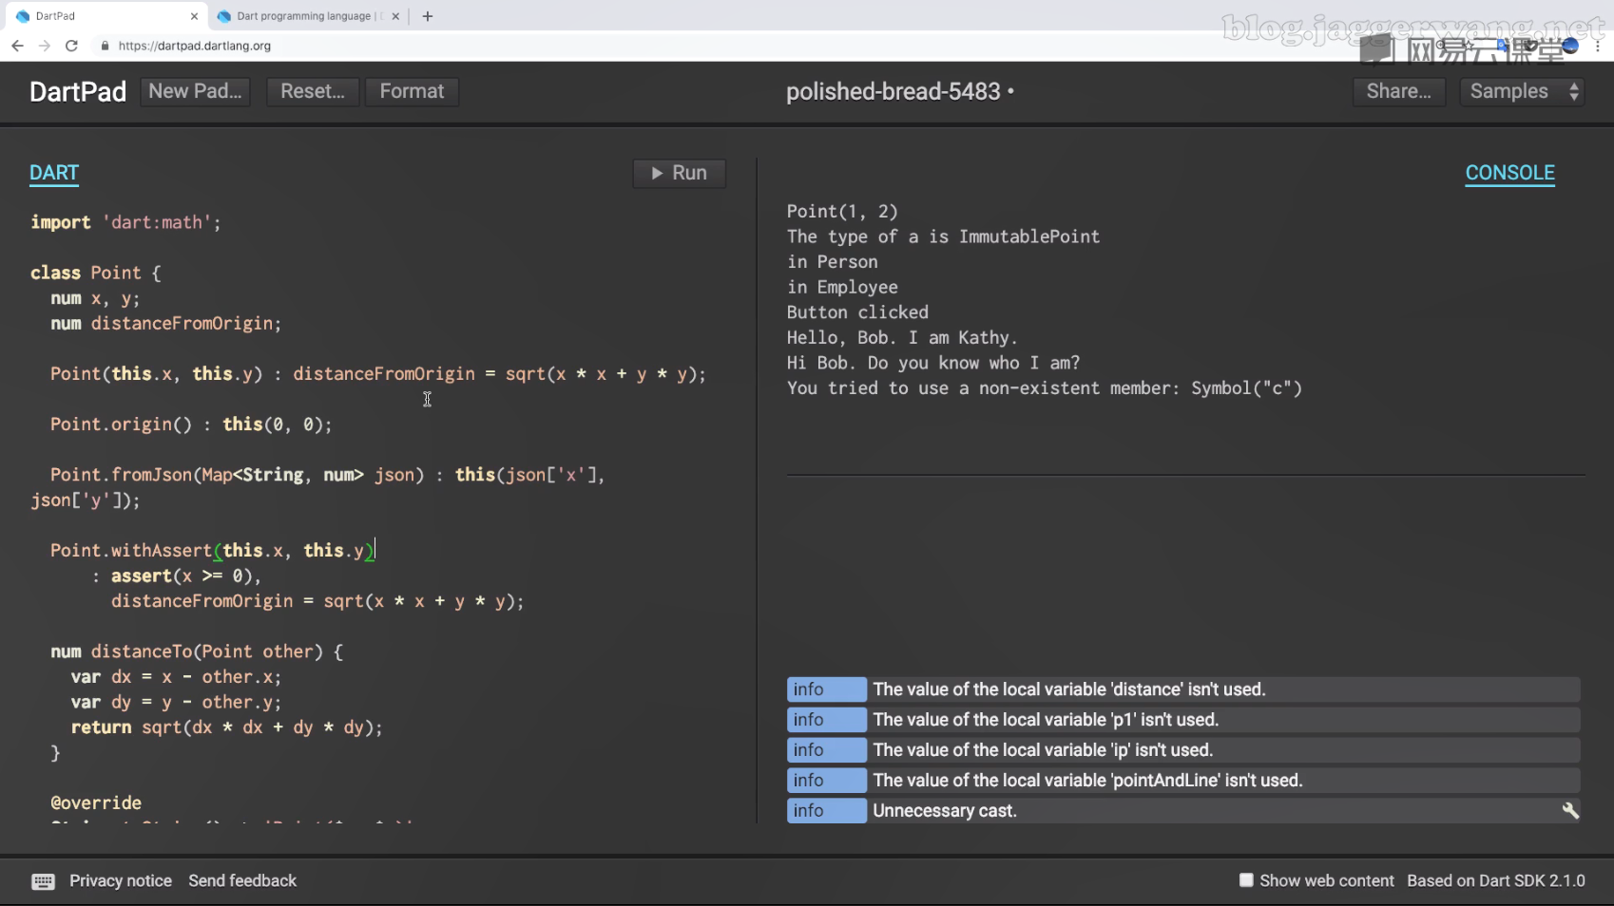The height and width of the screenshot is (906, 1614).
Task: Click the 'class Point {' code line
Action: (96, 273)
